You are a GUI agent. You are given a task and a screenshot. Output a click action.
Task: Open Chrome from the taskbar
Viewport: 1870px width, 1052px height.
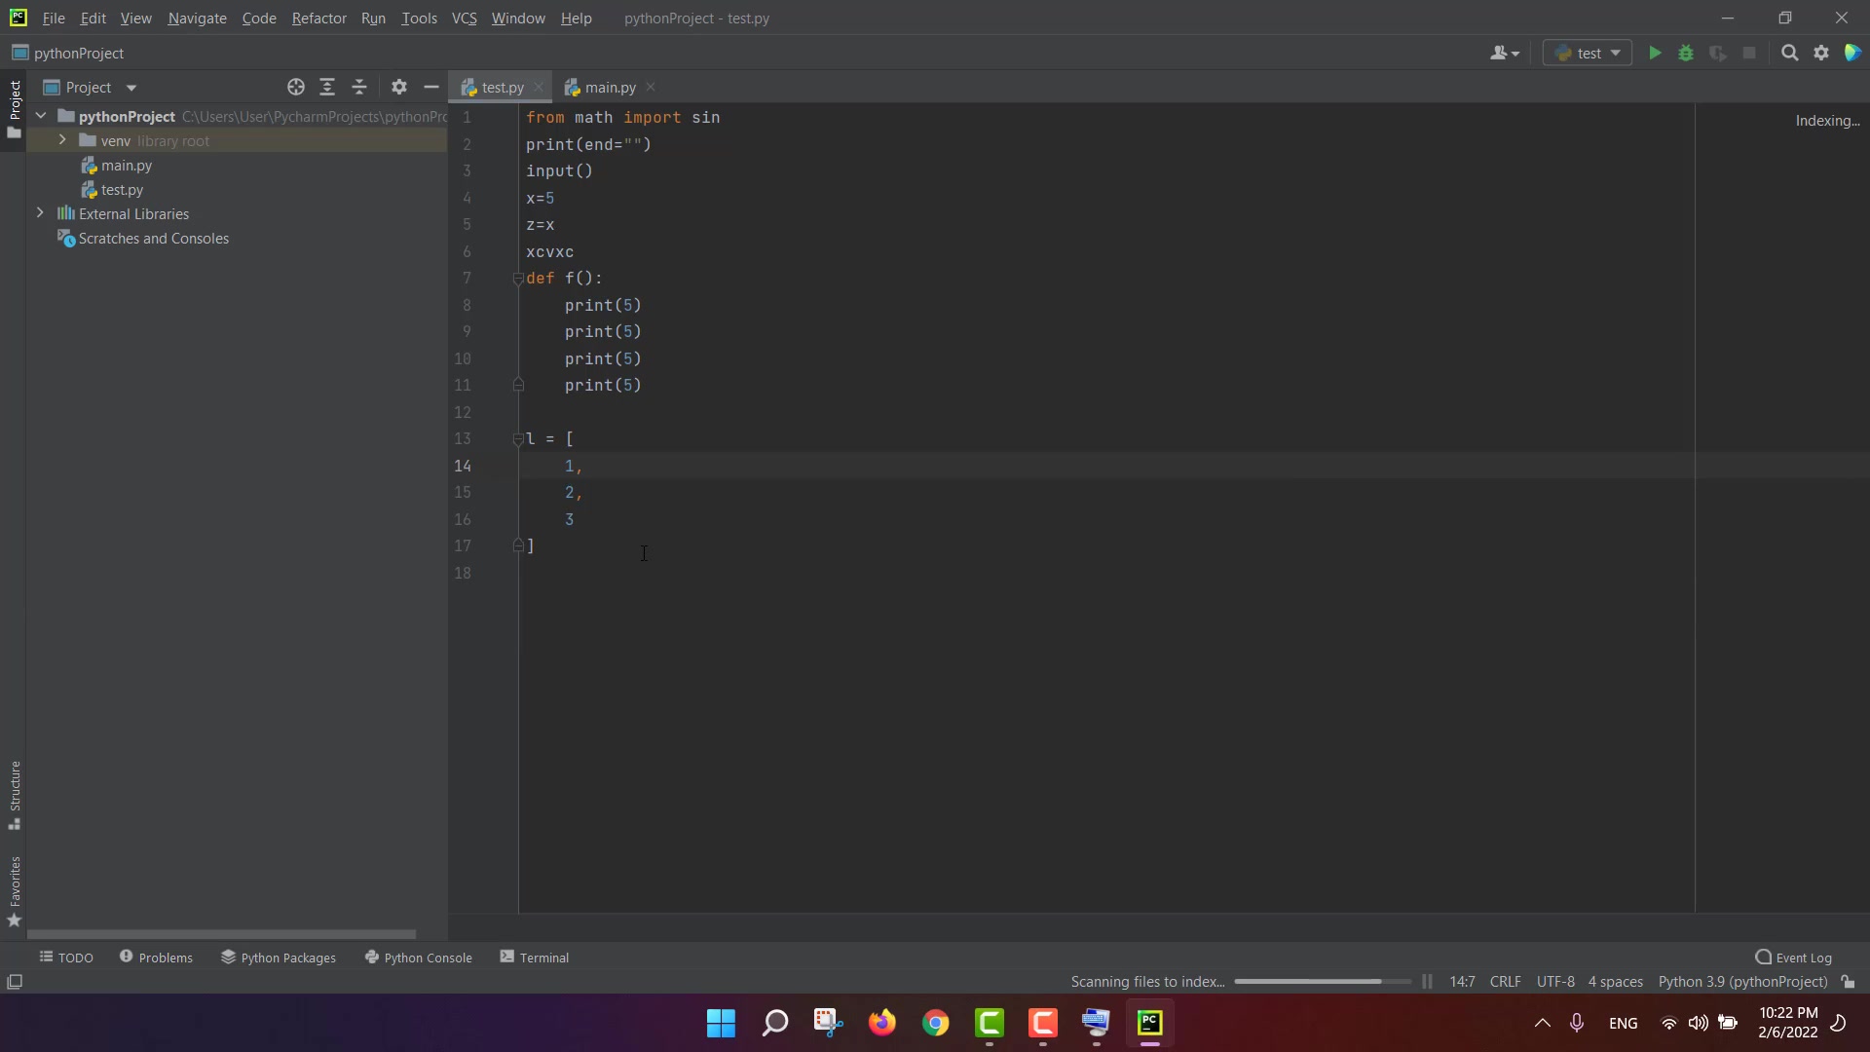(x=936, y=1023)
